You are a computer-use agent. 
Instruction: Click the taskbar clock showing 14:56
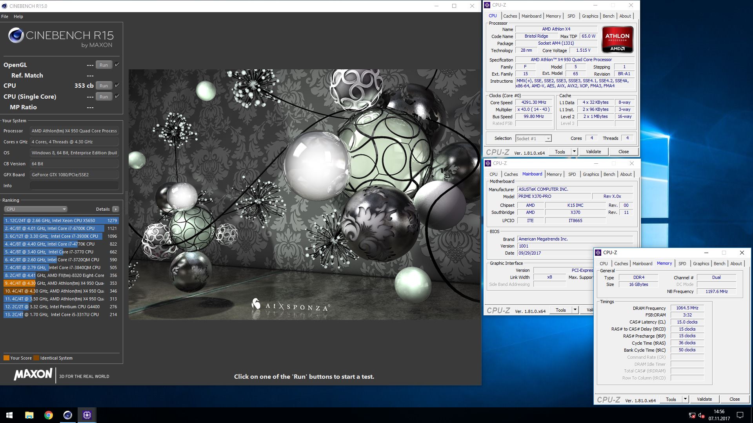coord(719,412)
